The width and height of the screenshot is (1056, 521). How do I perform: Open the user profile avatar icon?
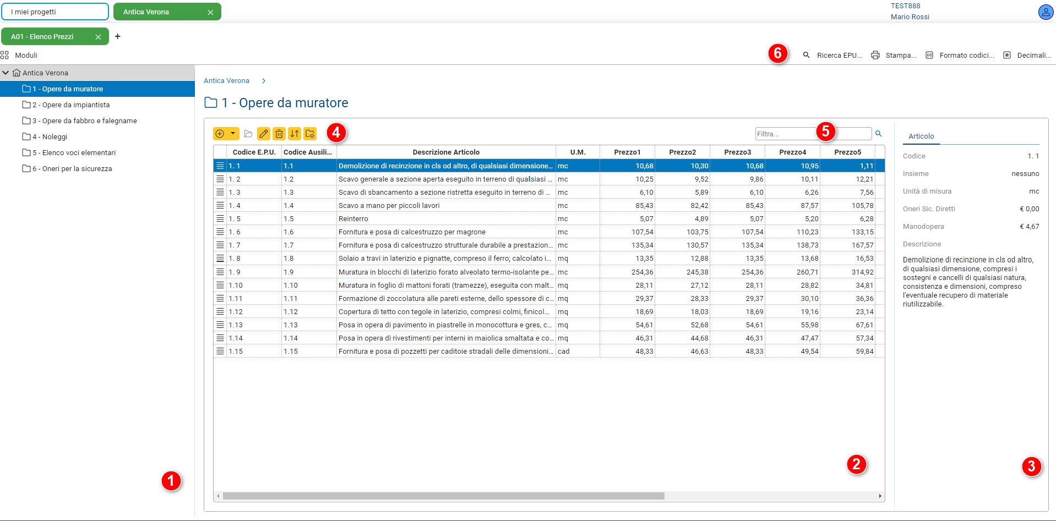click(x=1045, y=12)
